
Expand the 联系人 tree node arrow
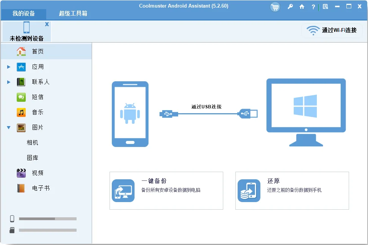(9, 82)
